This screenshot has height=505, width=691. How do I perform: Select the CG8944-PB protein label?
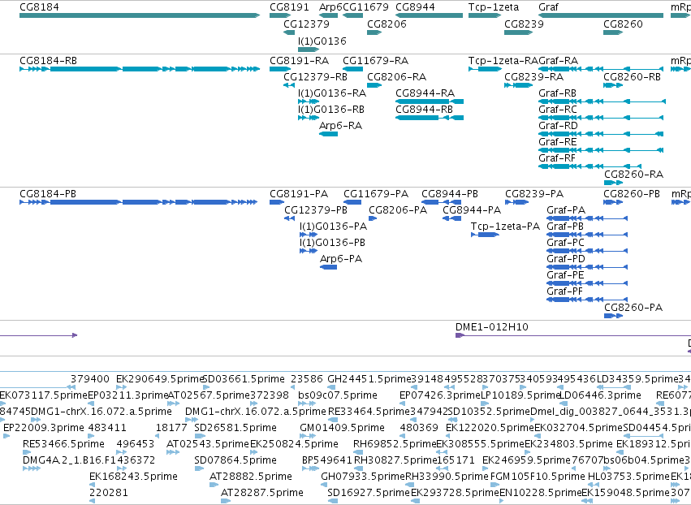[x=450, y=194]
